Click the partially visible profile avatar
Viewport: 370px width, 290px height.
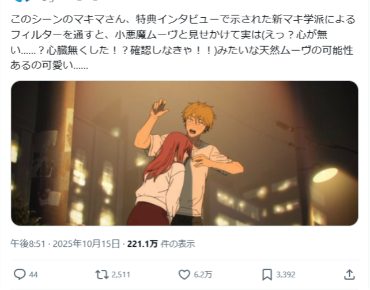[x=22, y=1]
